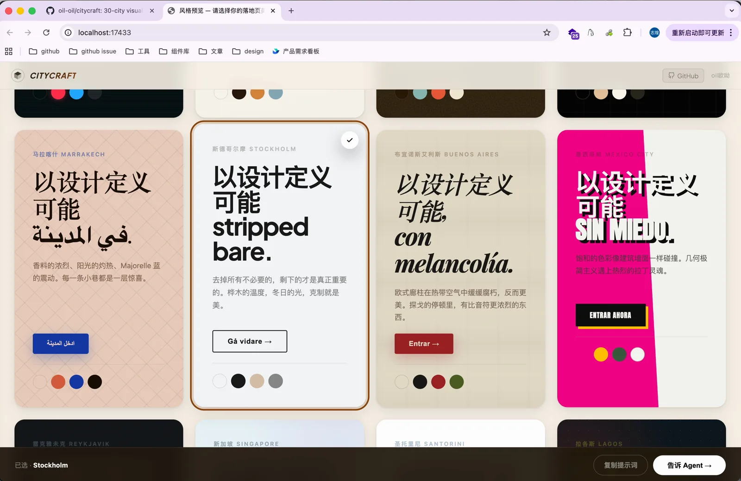
Task: Pick the beige swatch in Stockholm card
Action: pos(257,381)
